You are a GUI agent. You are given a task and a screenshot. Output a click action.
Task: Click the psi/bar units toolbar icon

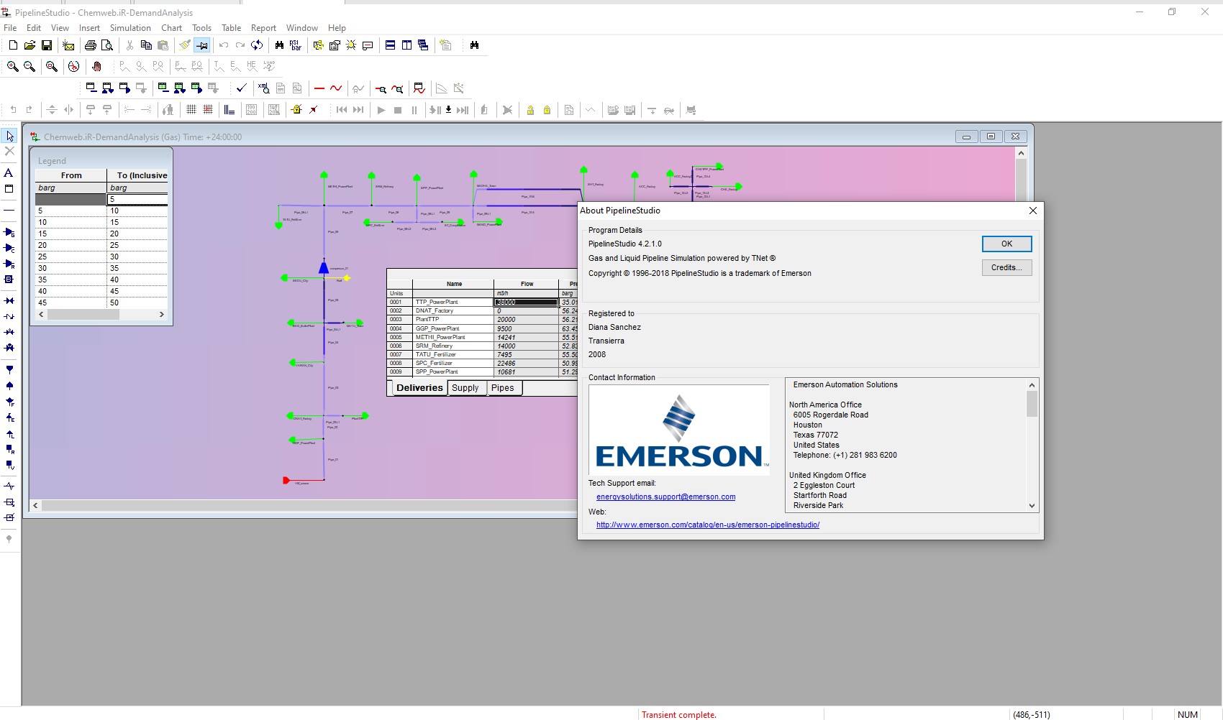coord(296,45)
